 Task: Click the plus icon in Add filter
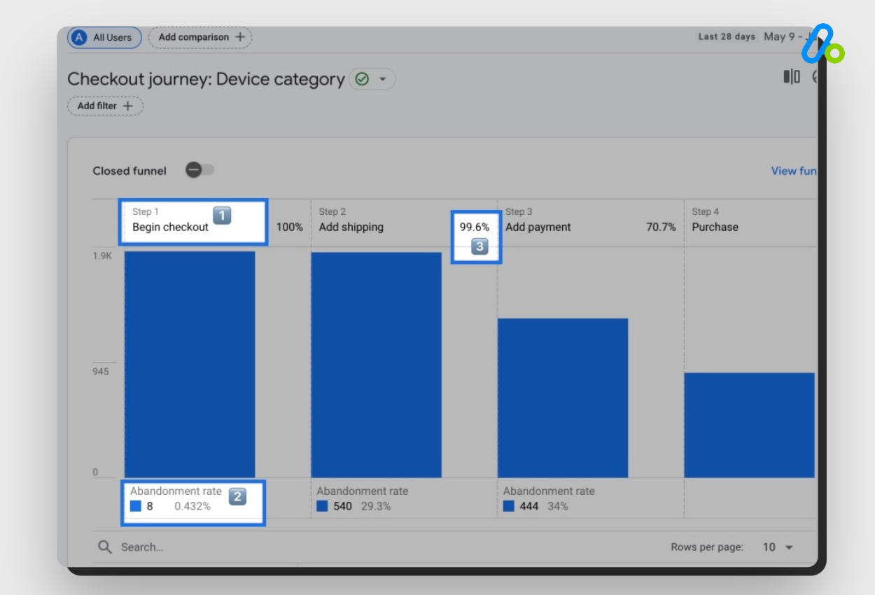(x=128, y=106)
